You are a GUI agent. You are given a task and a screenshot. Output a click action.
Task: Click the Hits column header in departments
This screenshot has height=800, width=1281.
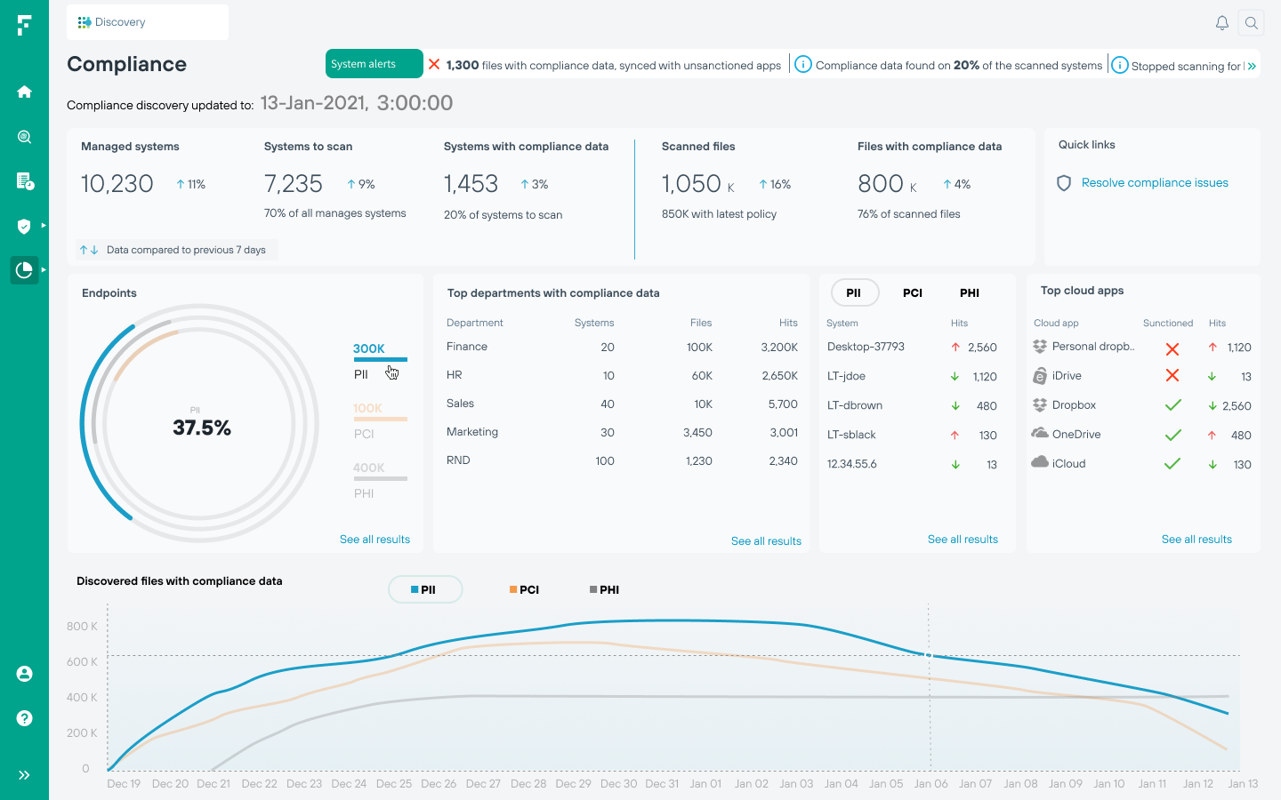click(788, 323)
